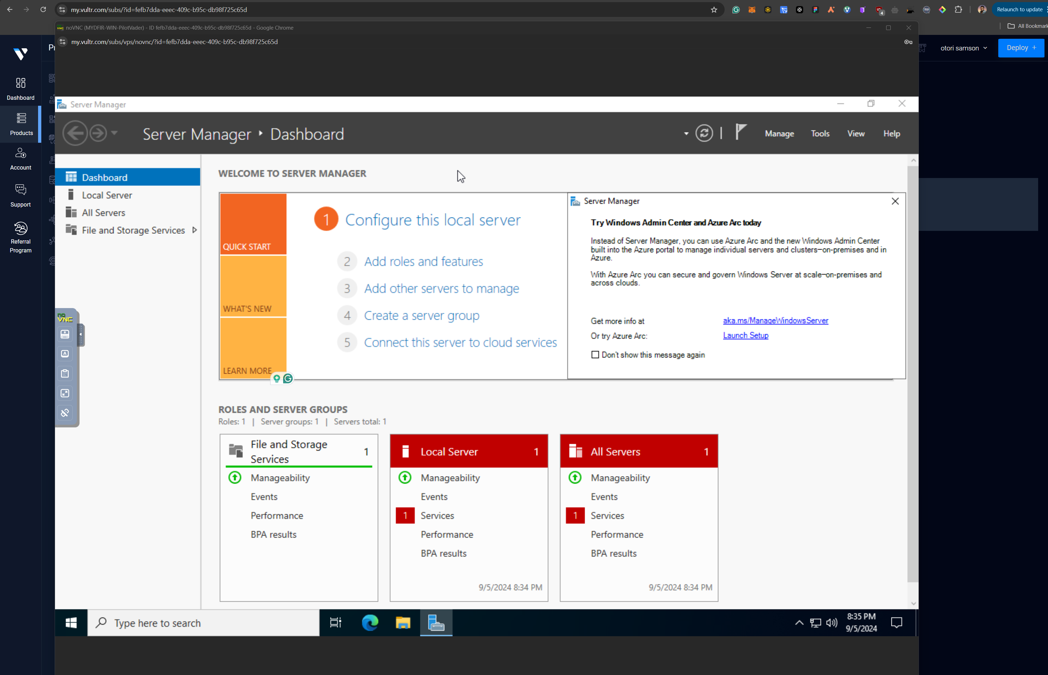Screen dimensions: 1048x675
Task: Open Windows Start menu
Action: 71,622
